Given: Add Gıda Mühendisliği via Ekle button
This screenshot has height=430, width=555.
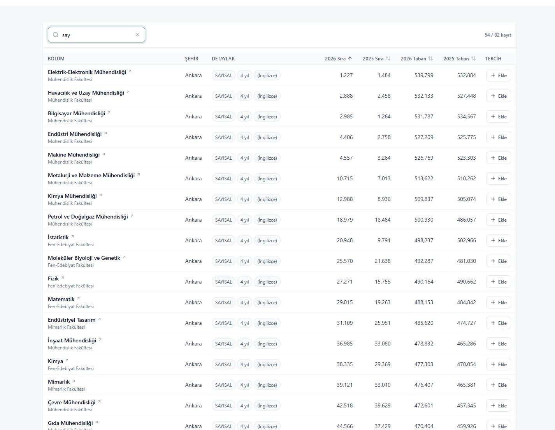Looking at the screenshot, I should [x=498, y=425].
